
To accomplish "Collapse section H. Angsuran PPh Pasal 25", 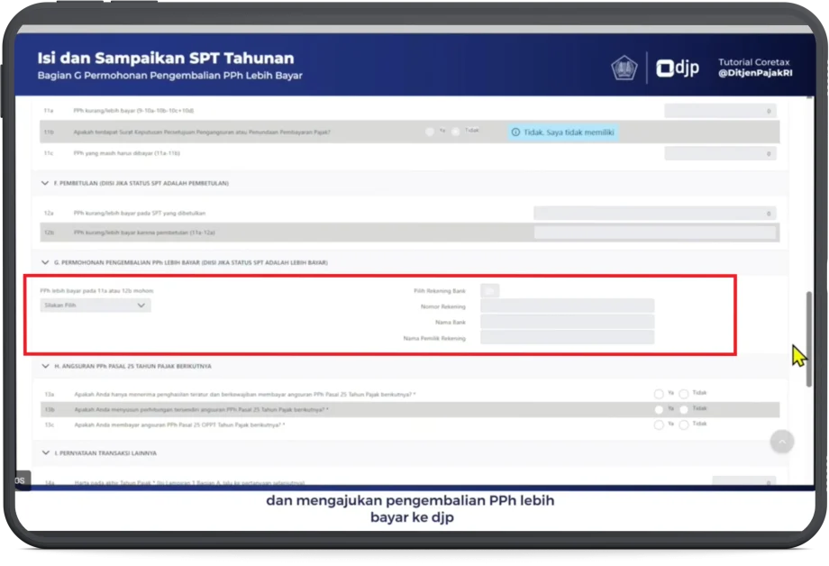I will [x=45, y=366].
